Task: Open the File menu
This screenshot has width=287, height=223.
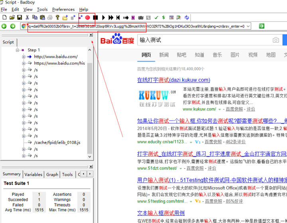Action: (4, 9)
